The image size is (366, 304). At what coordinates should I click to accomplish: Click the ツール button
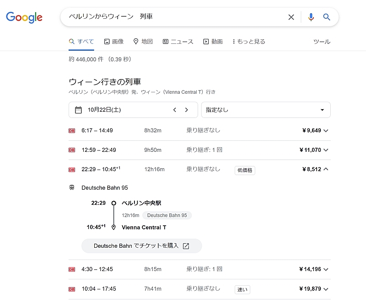tap(322, 42)
